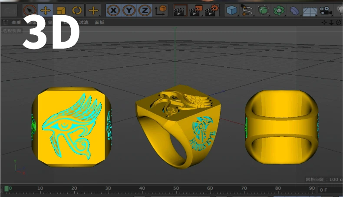Open the 面板 viewport menu
Image resolution: width=343 pixels, height=197 pixels.
click(x=99, y=22)
